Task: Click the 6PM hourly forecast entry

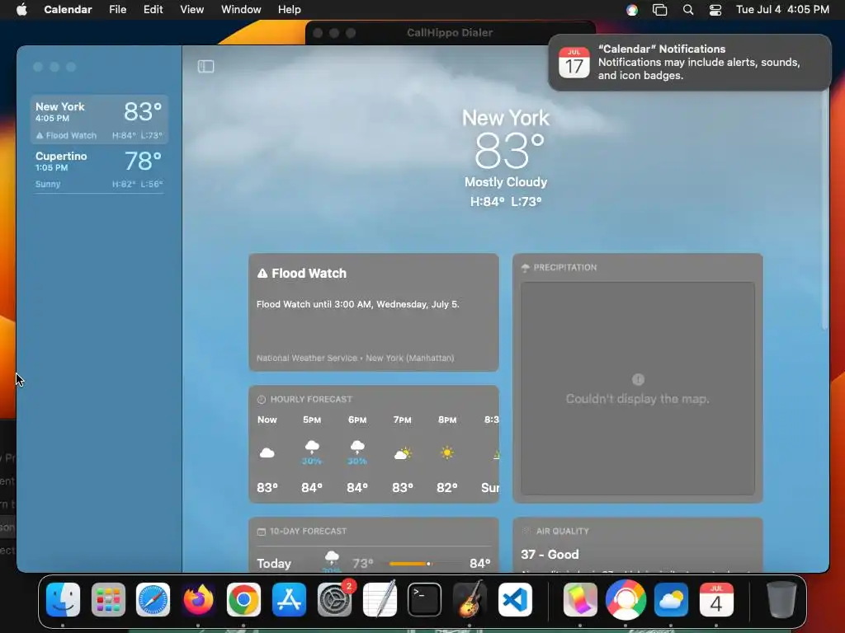Action: [x=357, y=454]
